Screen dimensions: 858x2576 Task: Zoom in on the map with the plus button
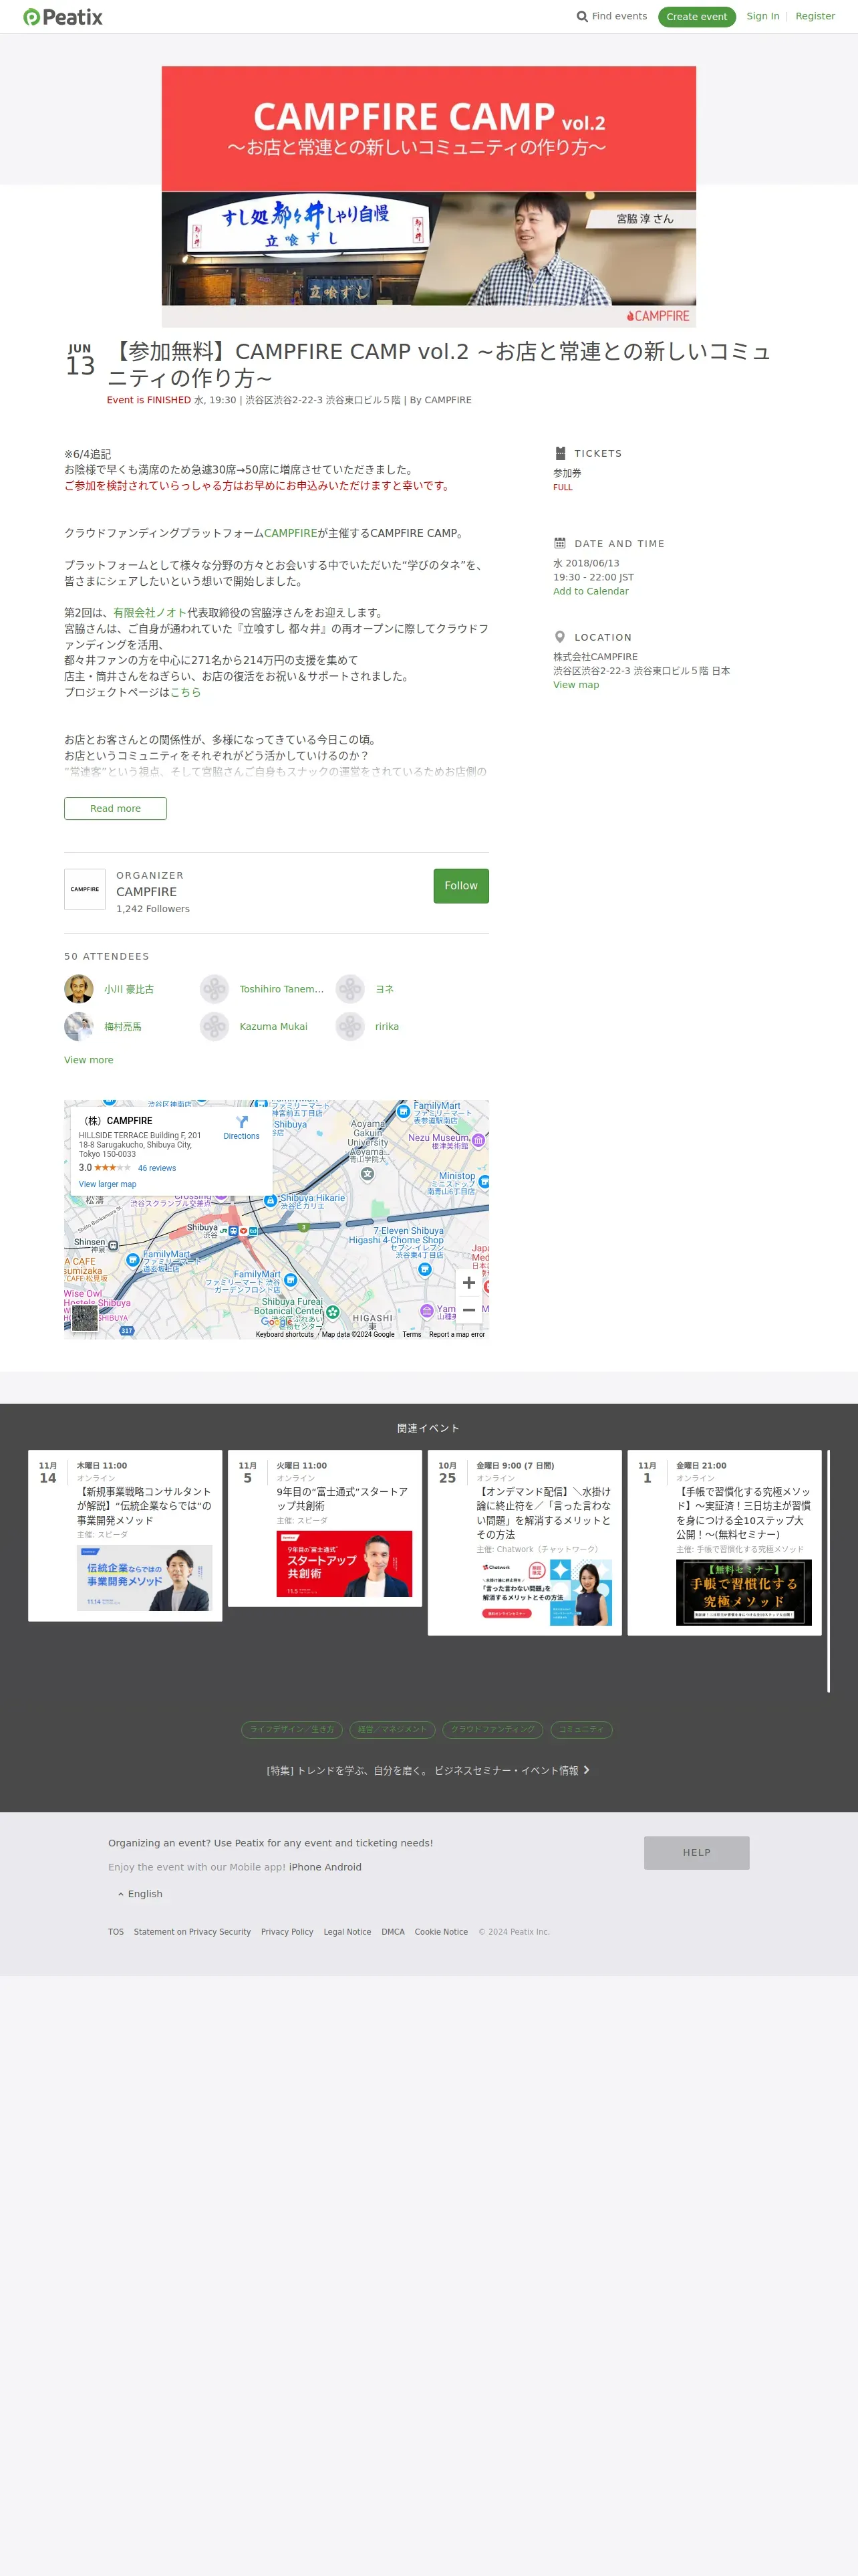(468, 1282)
